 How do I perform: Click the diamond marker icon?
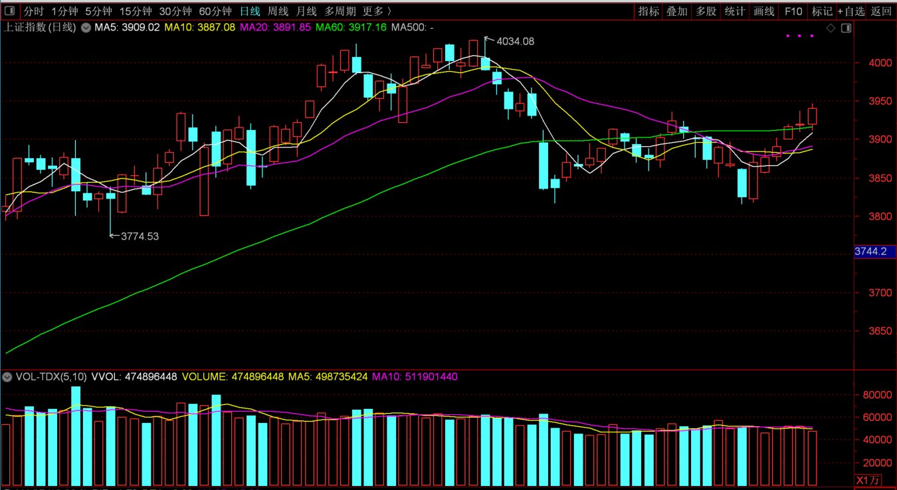pyautogui.click(x=831, y=28)
